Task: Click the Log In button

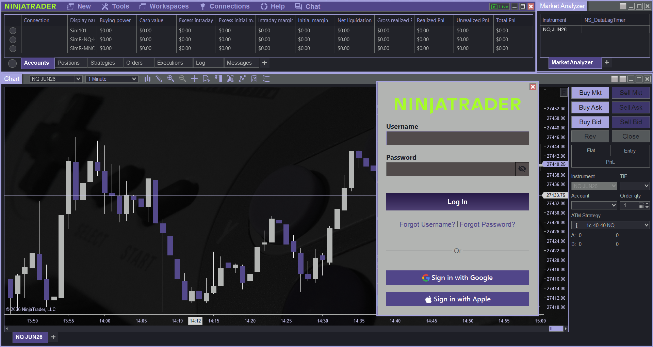Action: pos(457,202)
